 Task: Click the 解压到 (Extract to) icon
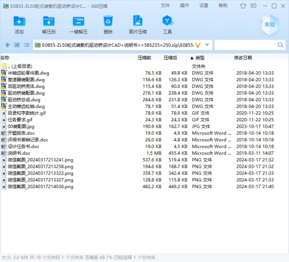point(49,21)
